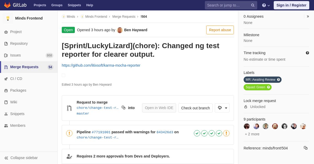Click the master target branch link
Image resolution: width=314 pixels, height=164 pixels.
point(83,113)
